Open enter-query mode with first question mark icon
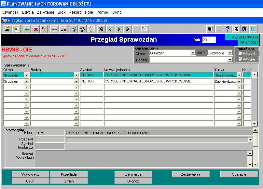The width and height of the screenshot is (263, 189). [x=74, y=29]
